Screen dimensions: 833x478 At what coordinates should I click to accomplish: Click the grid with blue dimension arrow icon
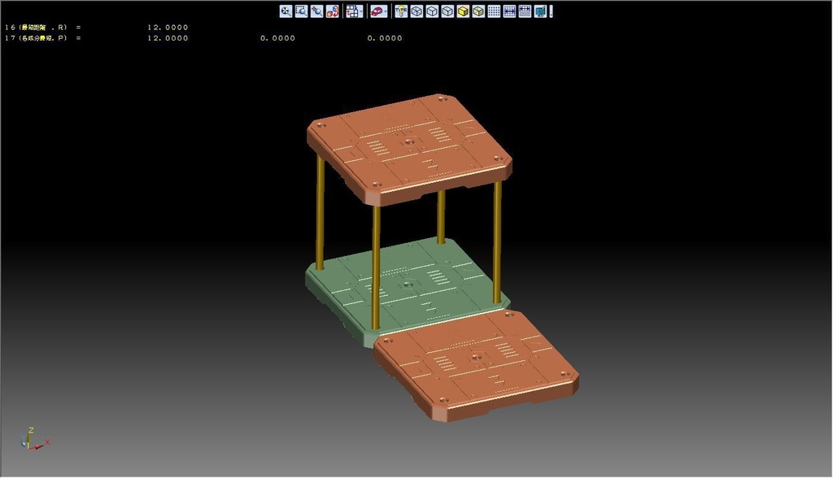click(x=509, y=11)
